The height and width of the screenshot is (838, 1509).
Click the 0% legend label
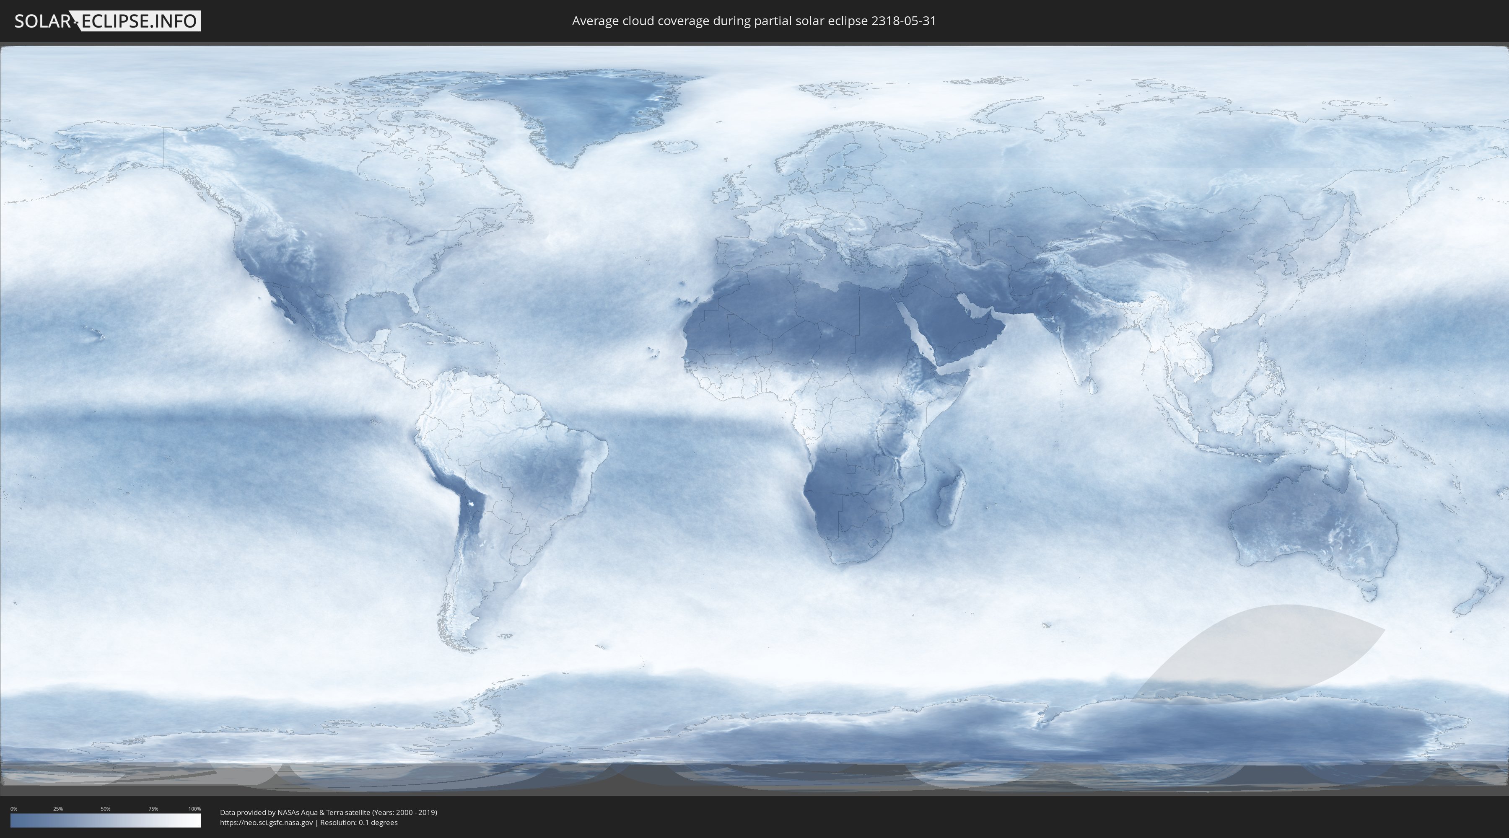pos(13,809)
